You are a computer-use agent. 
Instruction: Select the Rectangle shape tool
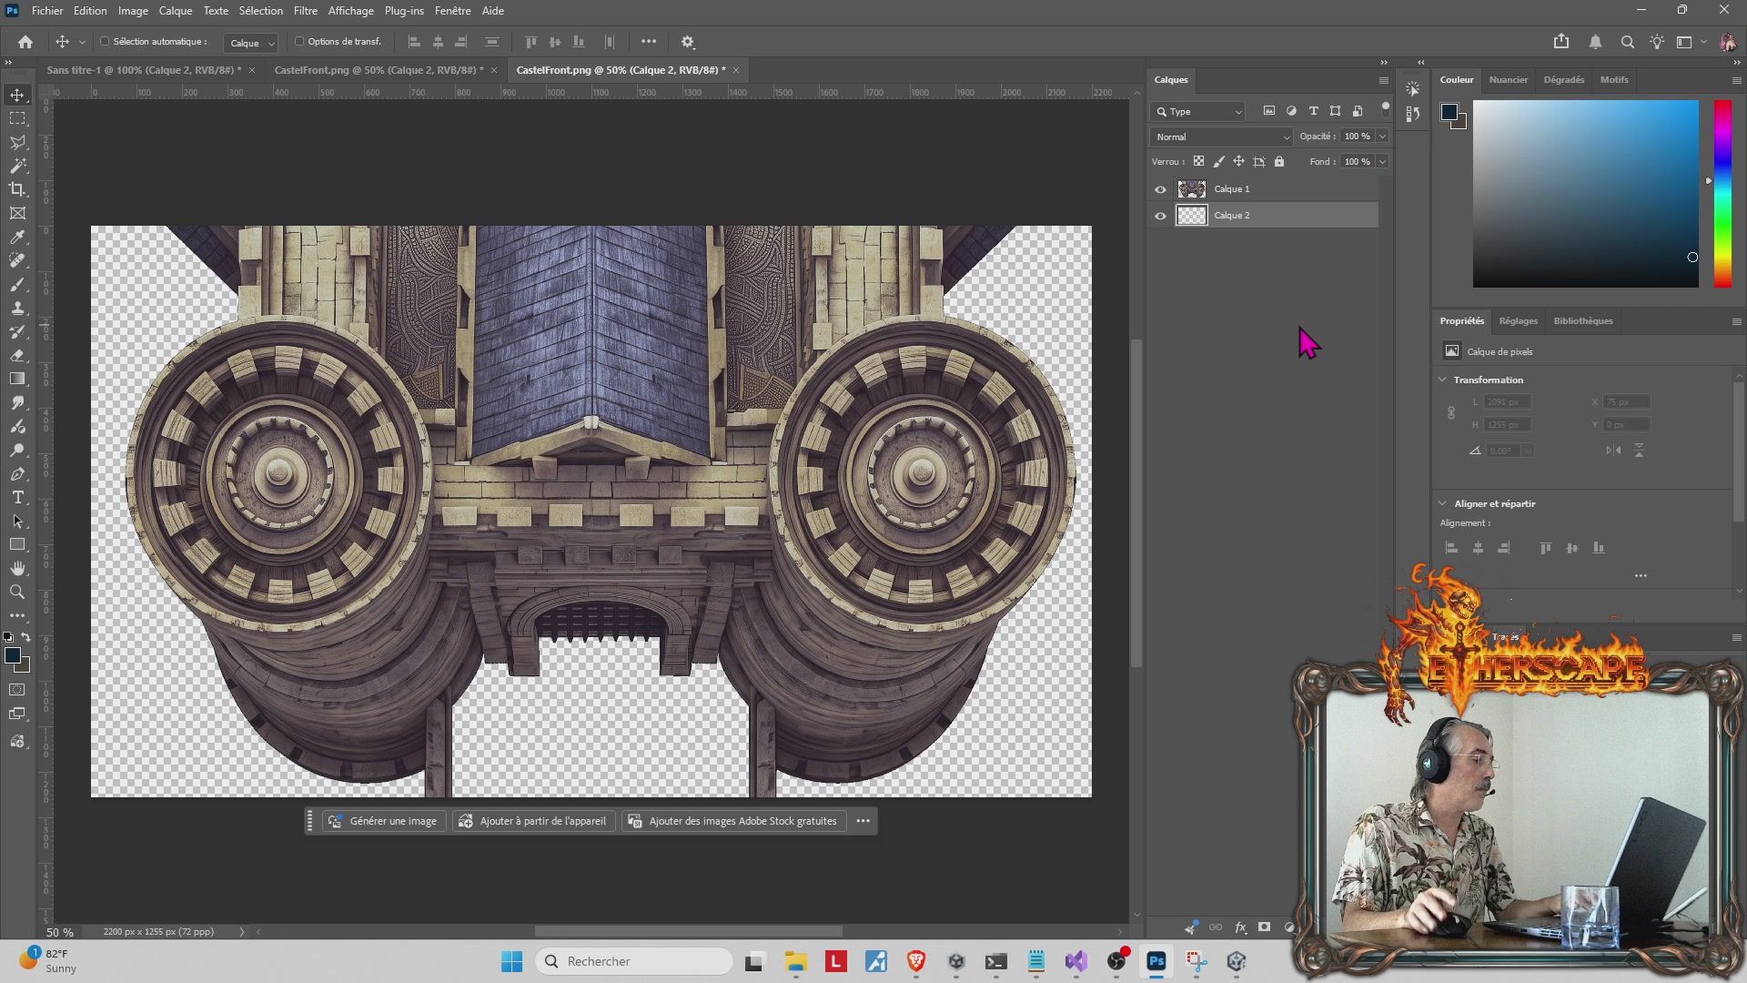click(17, 544)
